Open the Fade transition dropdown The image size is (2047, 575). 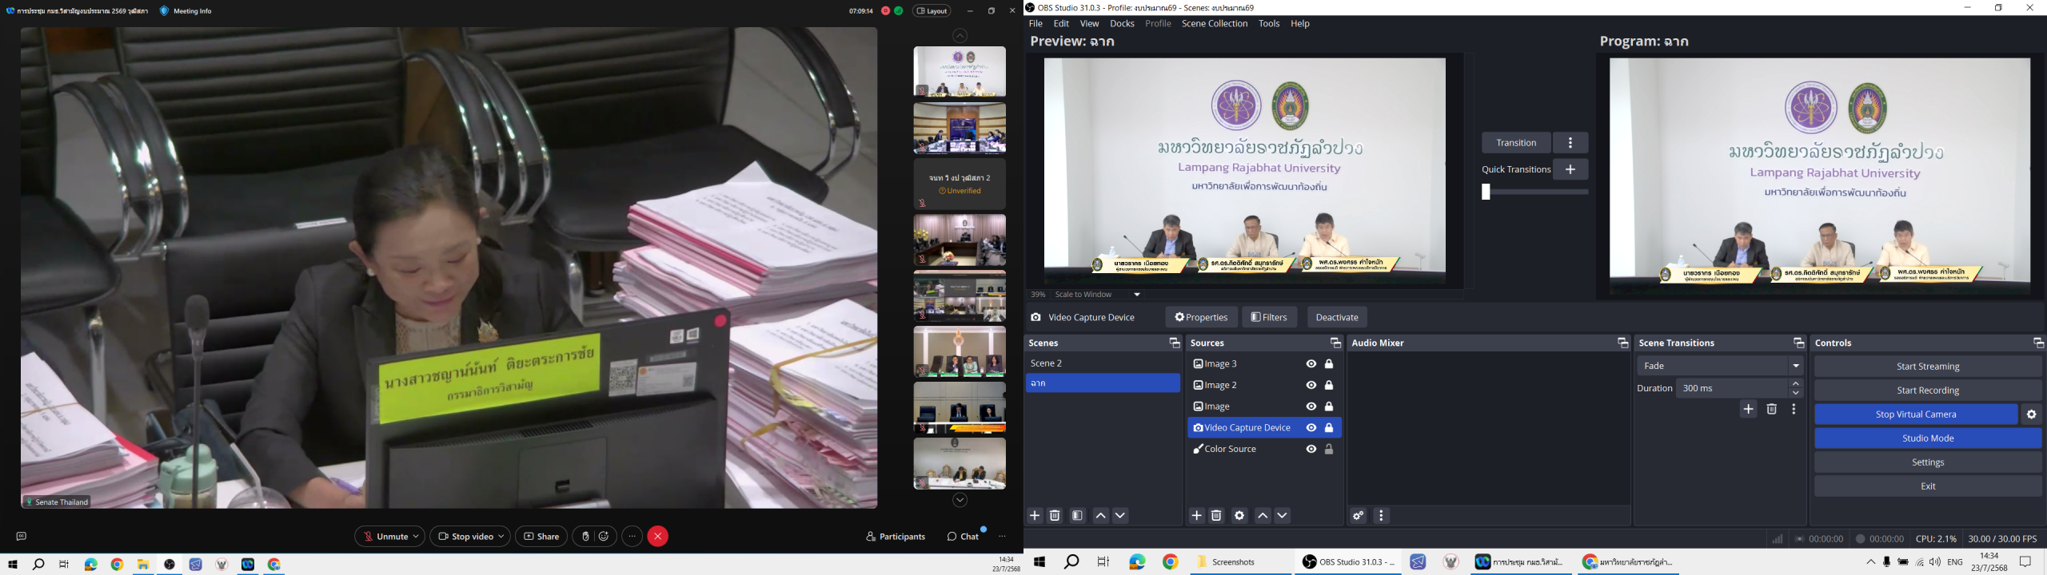(1720, 366)
